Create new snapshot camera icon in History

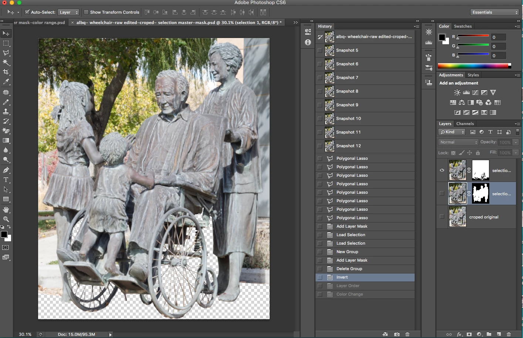pos(397,334)
